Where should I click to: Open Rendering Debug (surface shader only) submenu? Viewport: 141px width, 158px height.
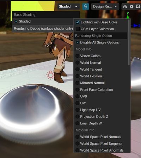tap(43, 29)
